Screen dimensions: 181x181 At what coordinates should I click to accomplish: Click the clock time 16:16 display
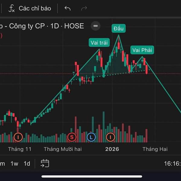tap(173, 164)
